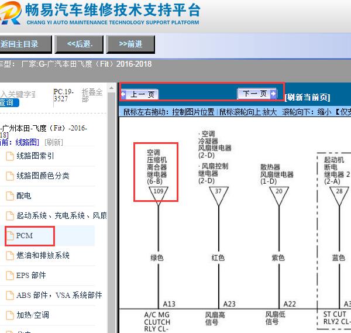Click document icon beside 配电
The image size is (351, 333).
(x=9, y=196)
